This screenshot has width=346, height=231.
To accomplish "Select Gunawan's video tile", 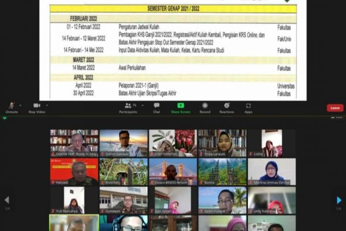I will [x=123, y=200].
